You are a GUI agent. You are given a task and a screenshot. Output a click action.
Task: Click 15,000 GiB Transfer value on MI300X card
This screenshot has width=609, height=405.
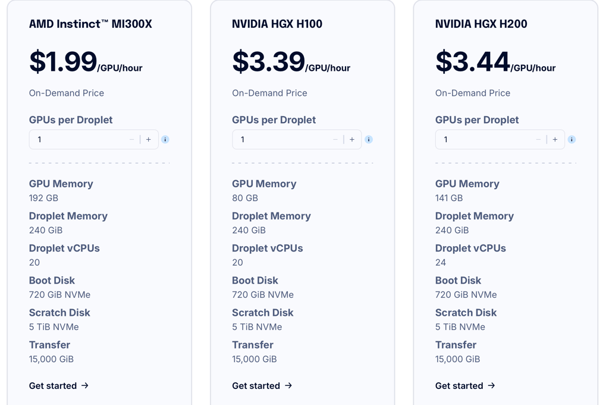click(51, 359)
